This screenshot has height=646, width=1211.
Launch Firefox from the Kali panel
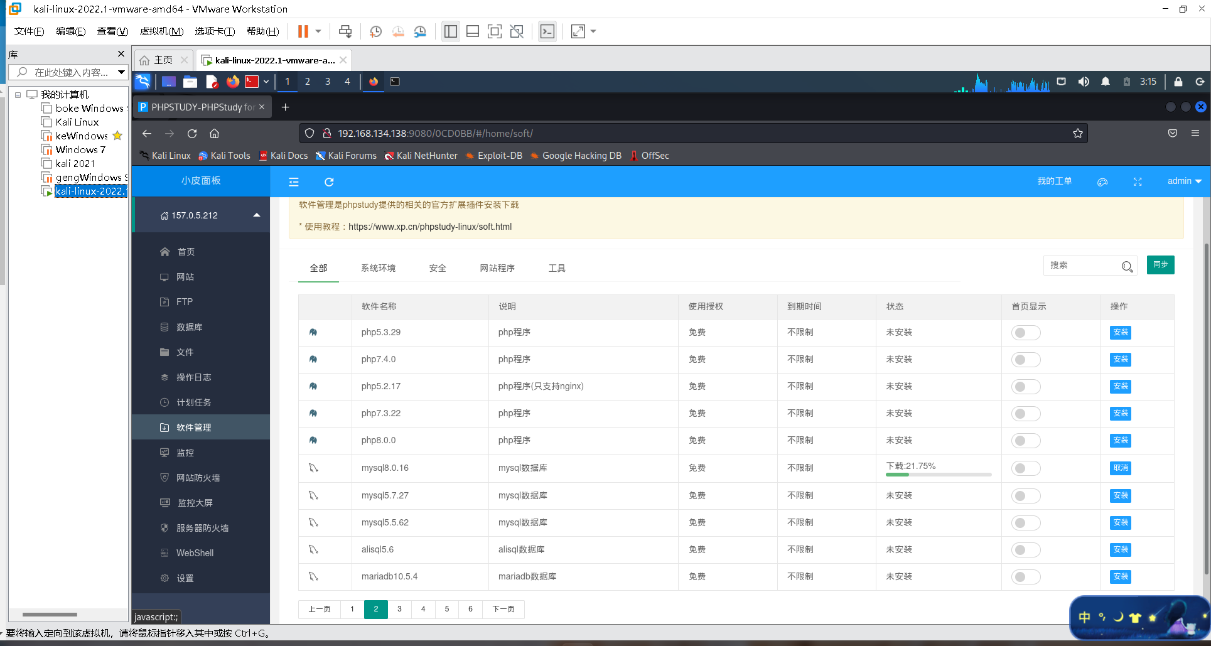[233, 82]
